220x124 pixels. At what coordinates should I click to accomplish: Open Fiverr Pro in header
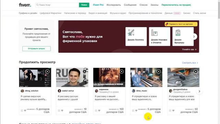tap(98, 5)
